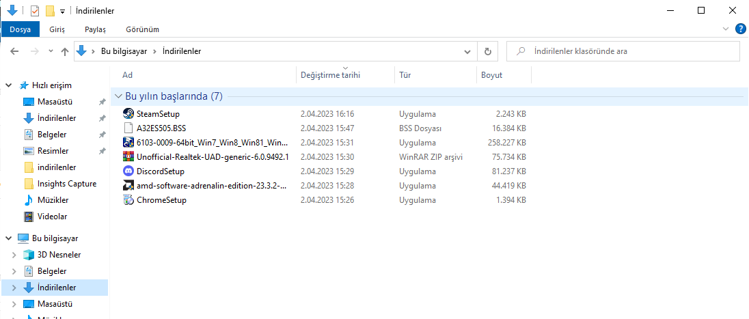Open the address bar history dropdown

(x=467, y=52)
